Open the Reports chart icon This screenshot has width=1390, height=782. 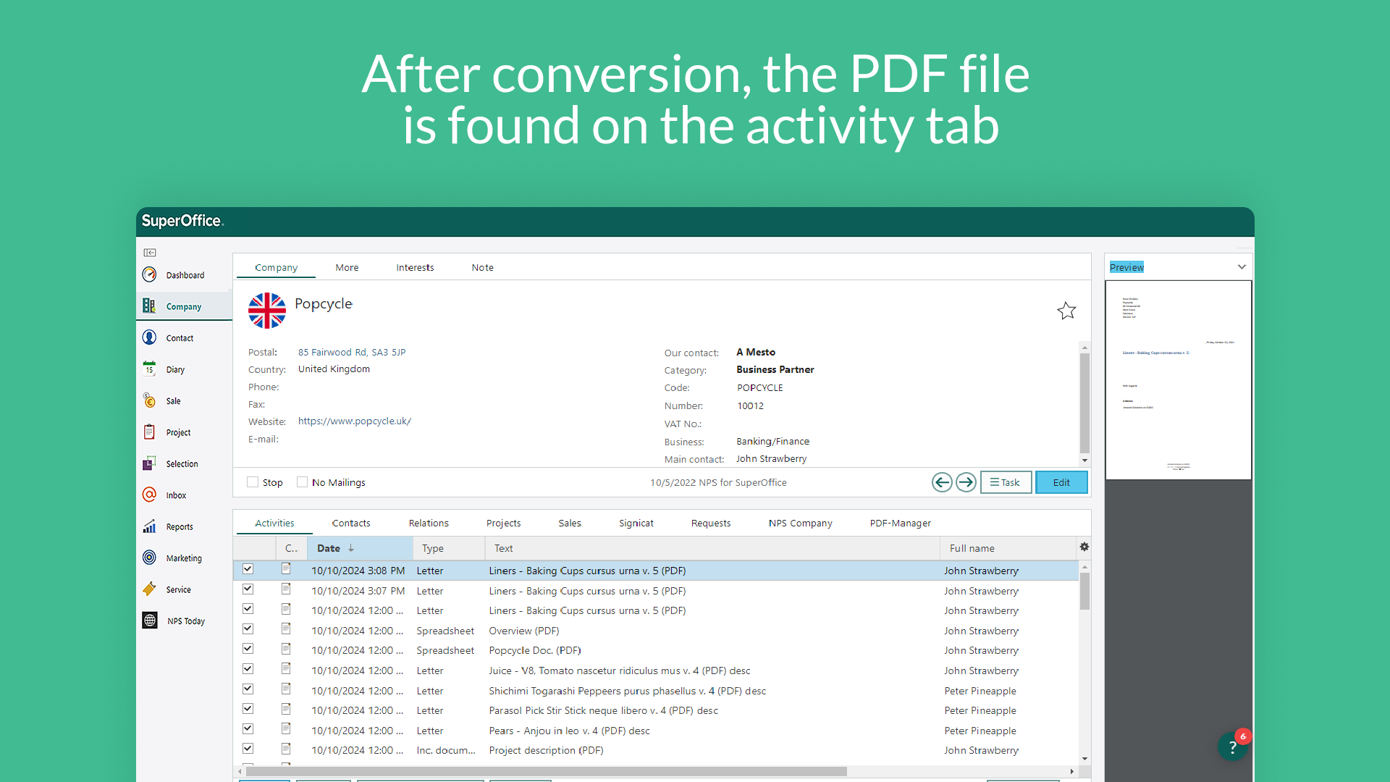point(149,526)
